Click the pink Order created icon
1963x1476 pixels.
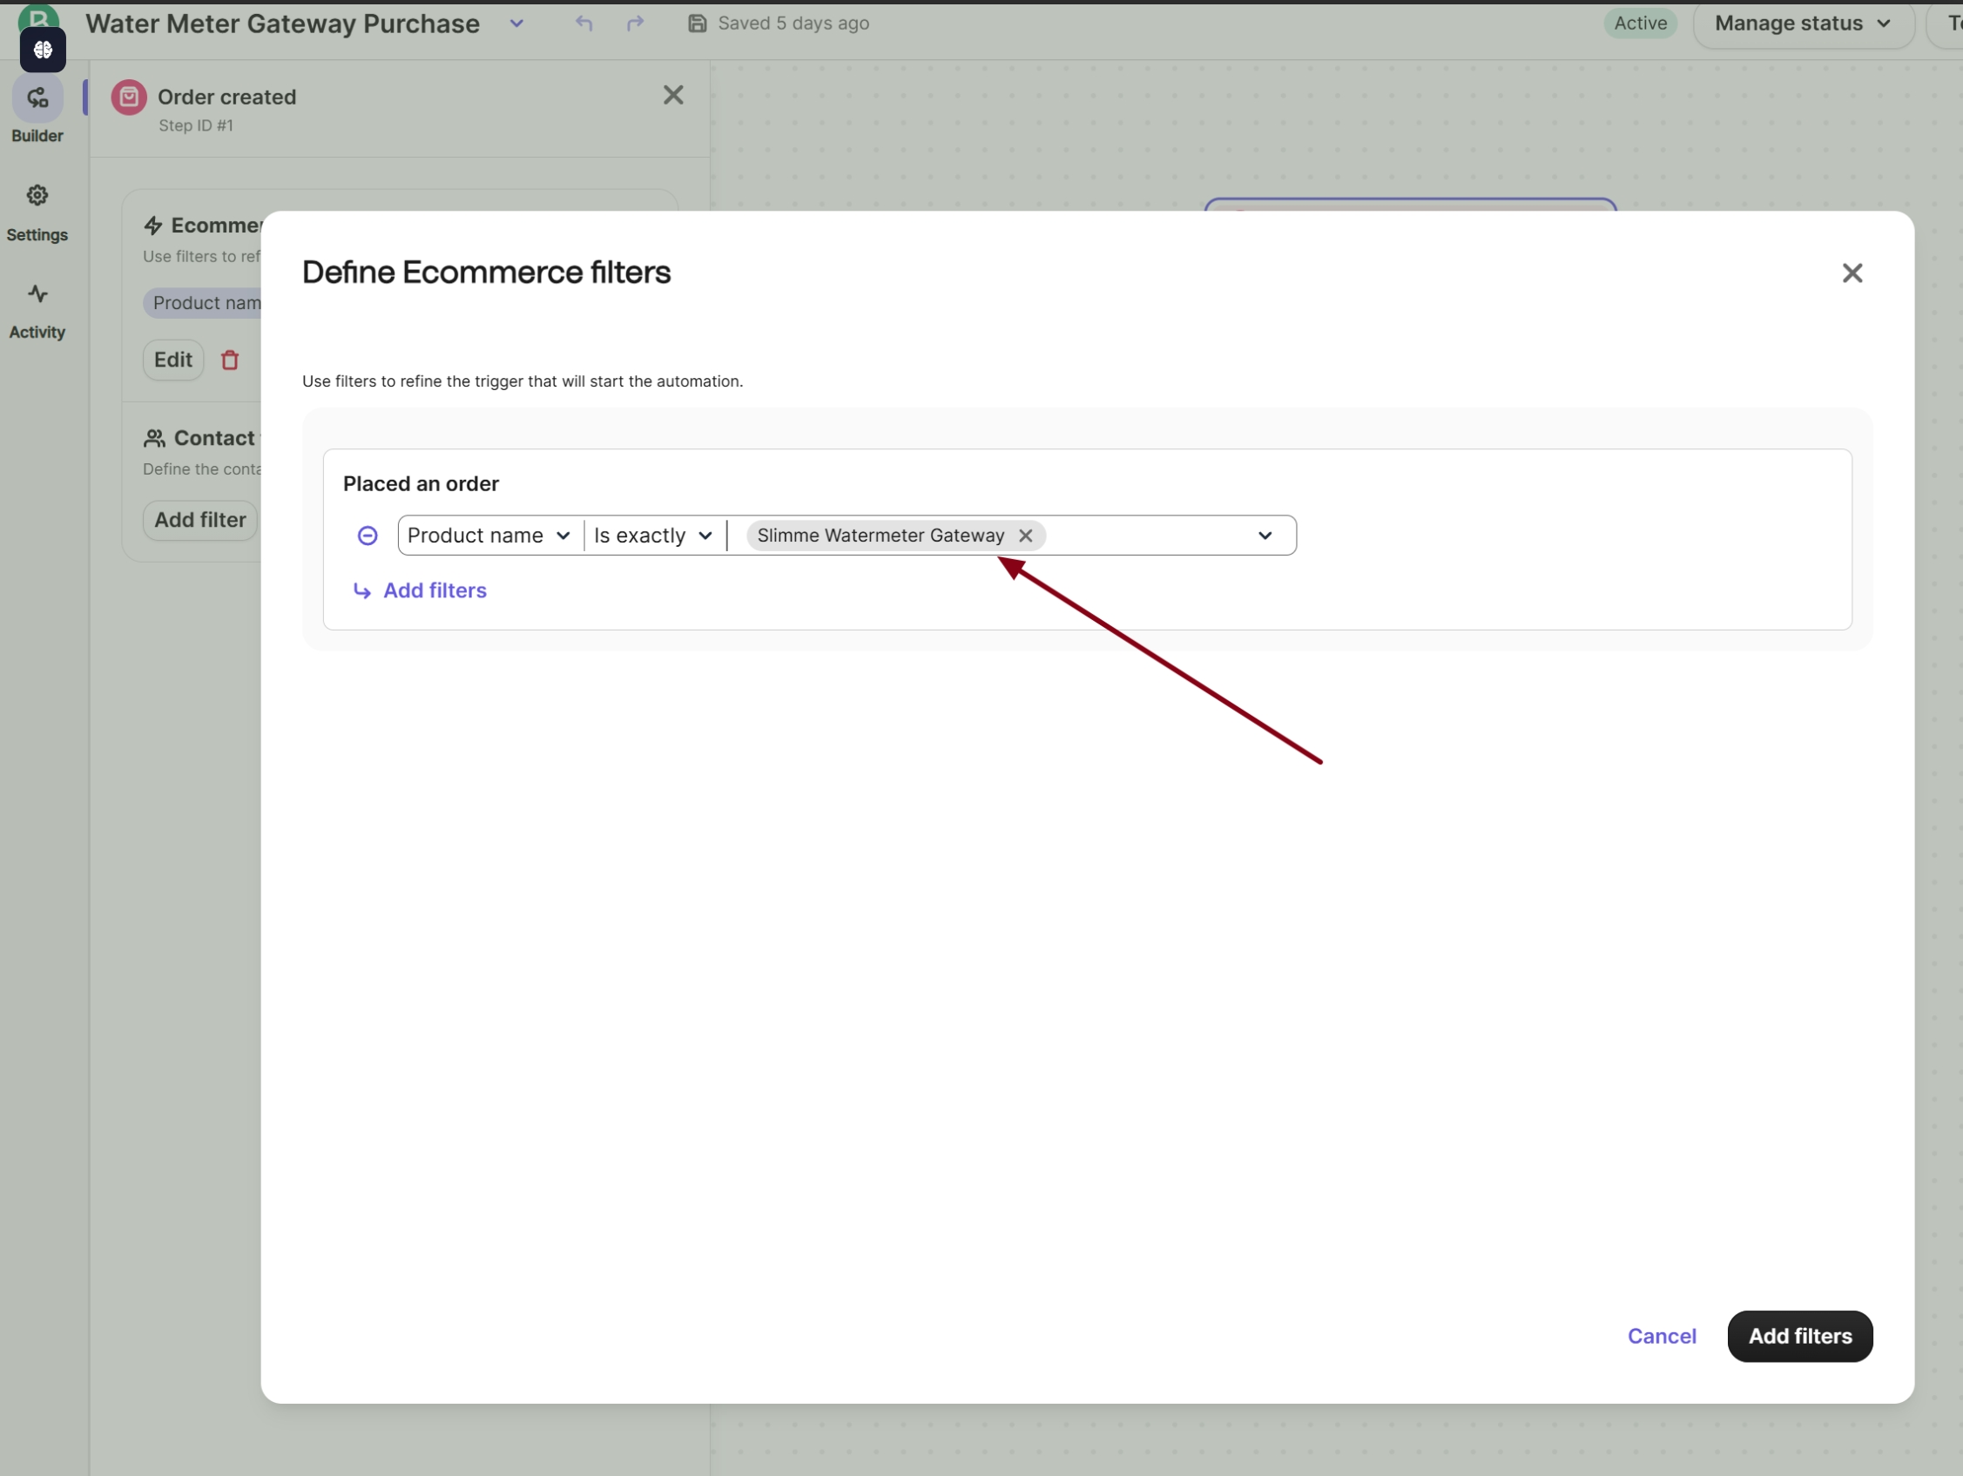point(129,97)
